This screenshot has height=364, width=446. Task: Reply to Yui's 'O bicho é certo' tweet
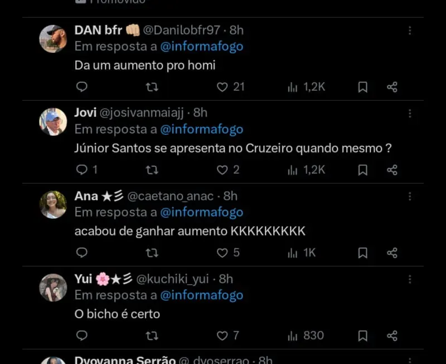point(82,336)
